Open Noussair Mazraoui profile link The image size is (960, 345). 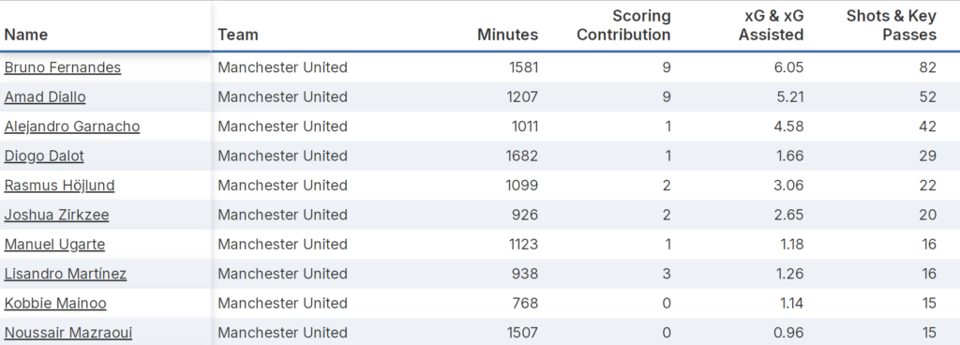67,332
